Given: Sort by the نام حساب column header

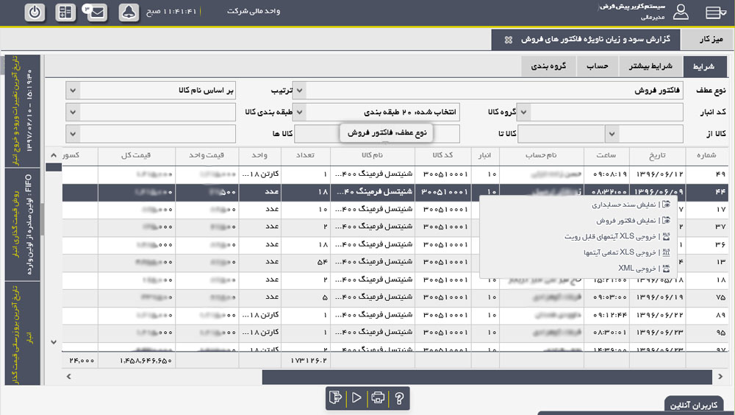Looking at the screenshot, I should [x=541, y=155].
